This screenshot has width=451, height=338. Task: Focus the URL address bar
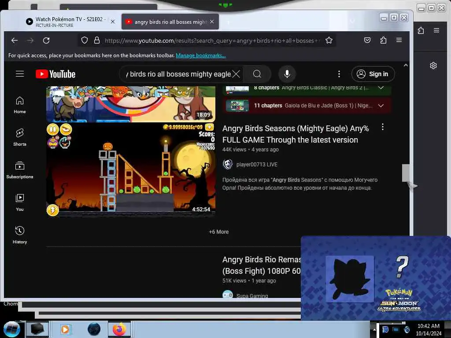tap(212, 40)
